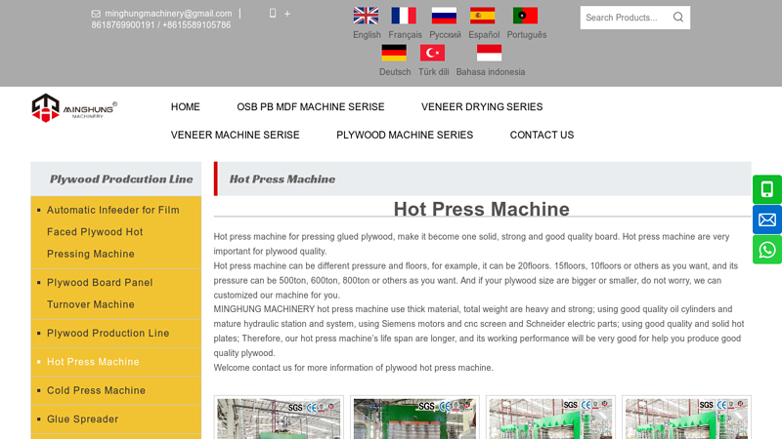The height and width of the screenshot is (439, 782).
Task: Click the Indonesian flag icon
Action: coord(490,53)
